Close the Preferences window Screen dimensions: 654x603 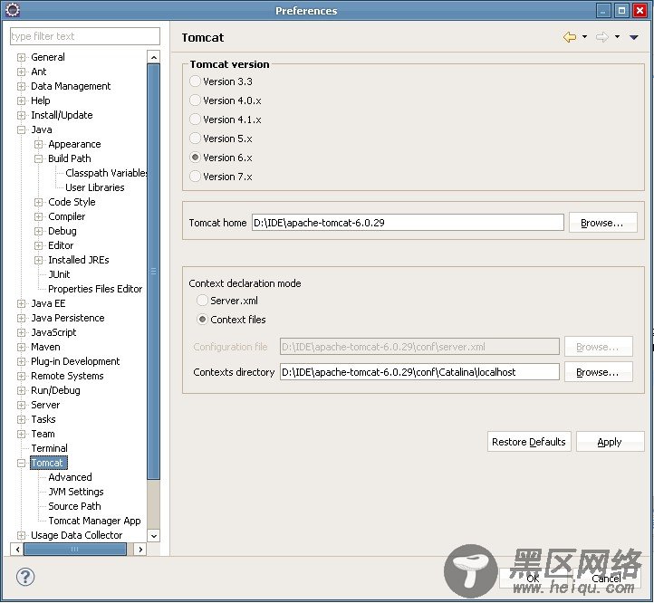(640, 11)
